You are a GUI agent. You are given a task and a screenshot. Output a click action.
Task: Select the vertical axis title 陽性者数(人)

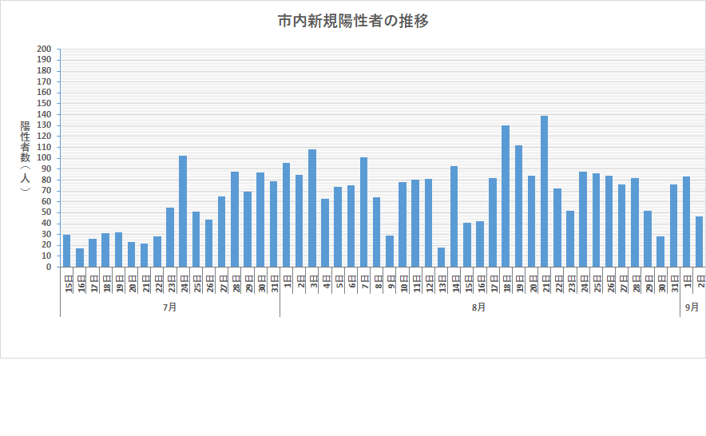click(26, 157)
